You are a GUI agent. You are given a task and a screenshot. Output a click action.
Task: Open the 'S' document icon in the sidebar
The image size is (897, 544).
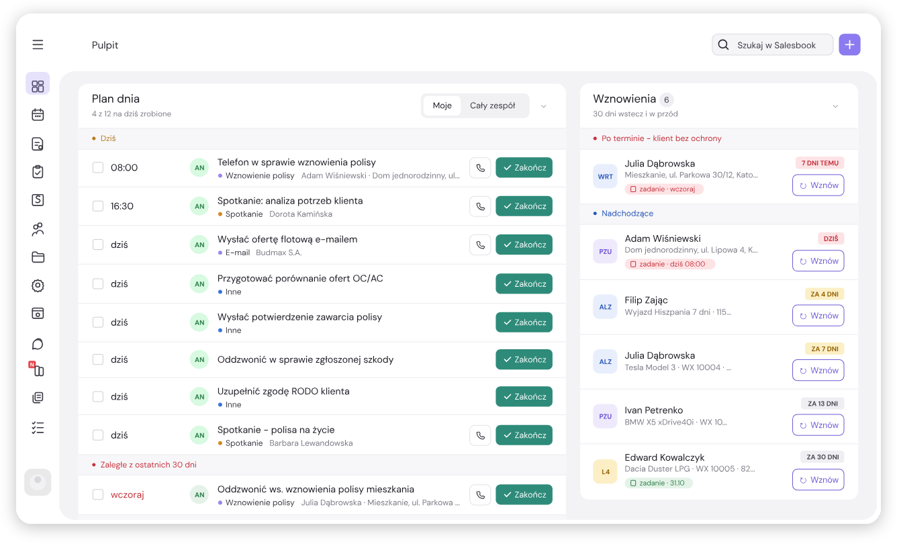[38, 200]
